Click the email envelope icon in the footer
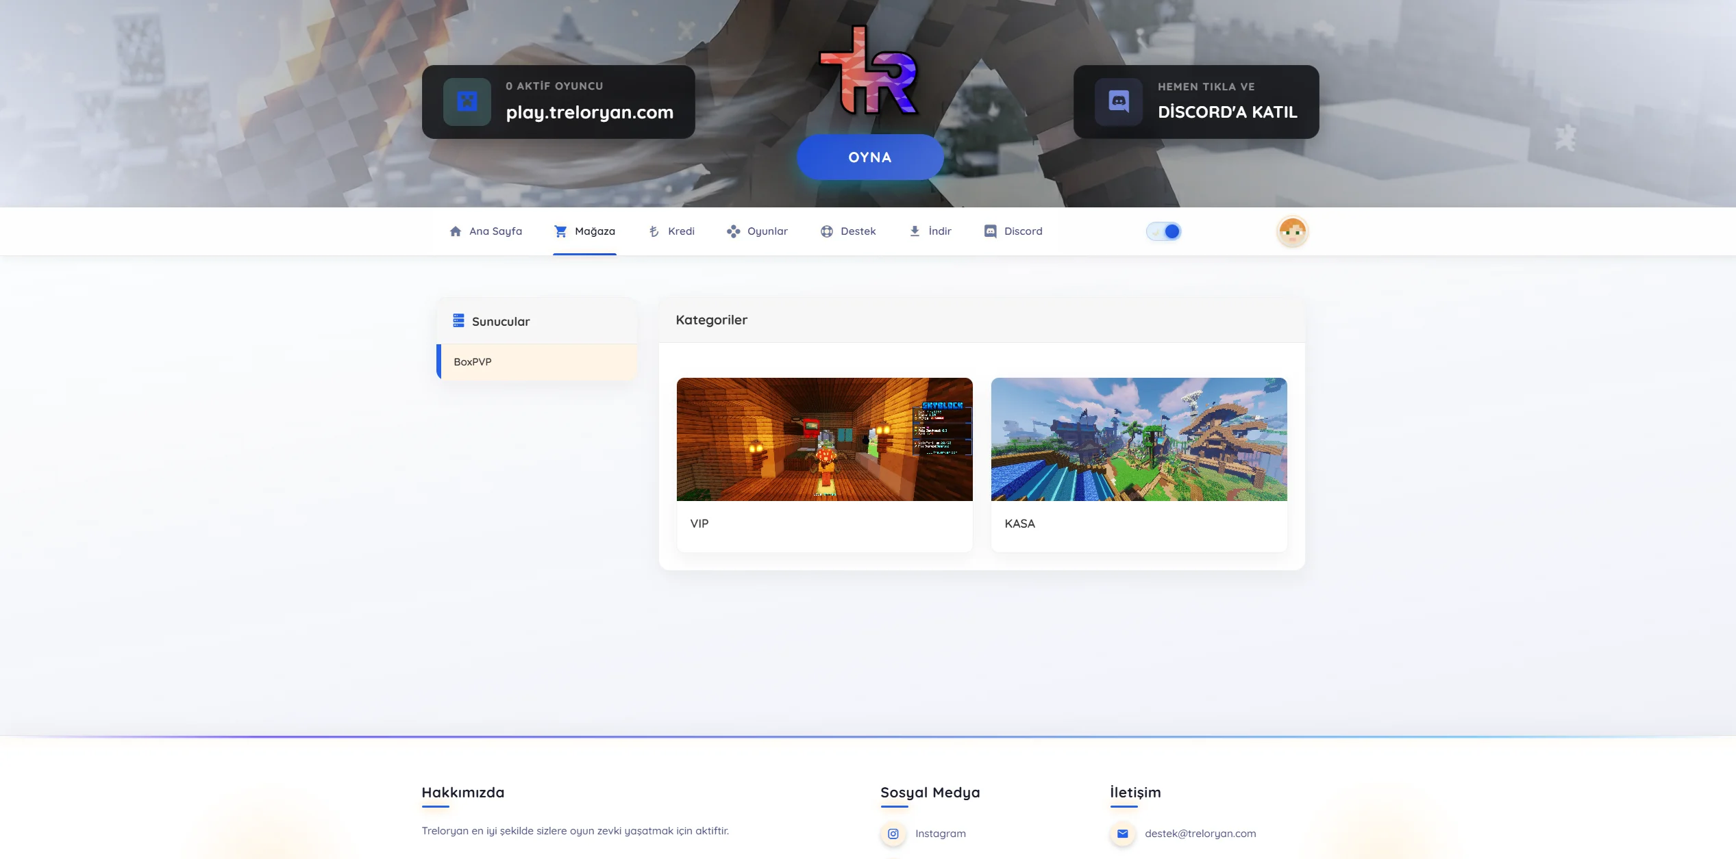1736x859 pixels. coord(1123,834)
